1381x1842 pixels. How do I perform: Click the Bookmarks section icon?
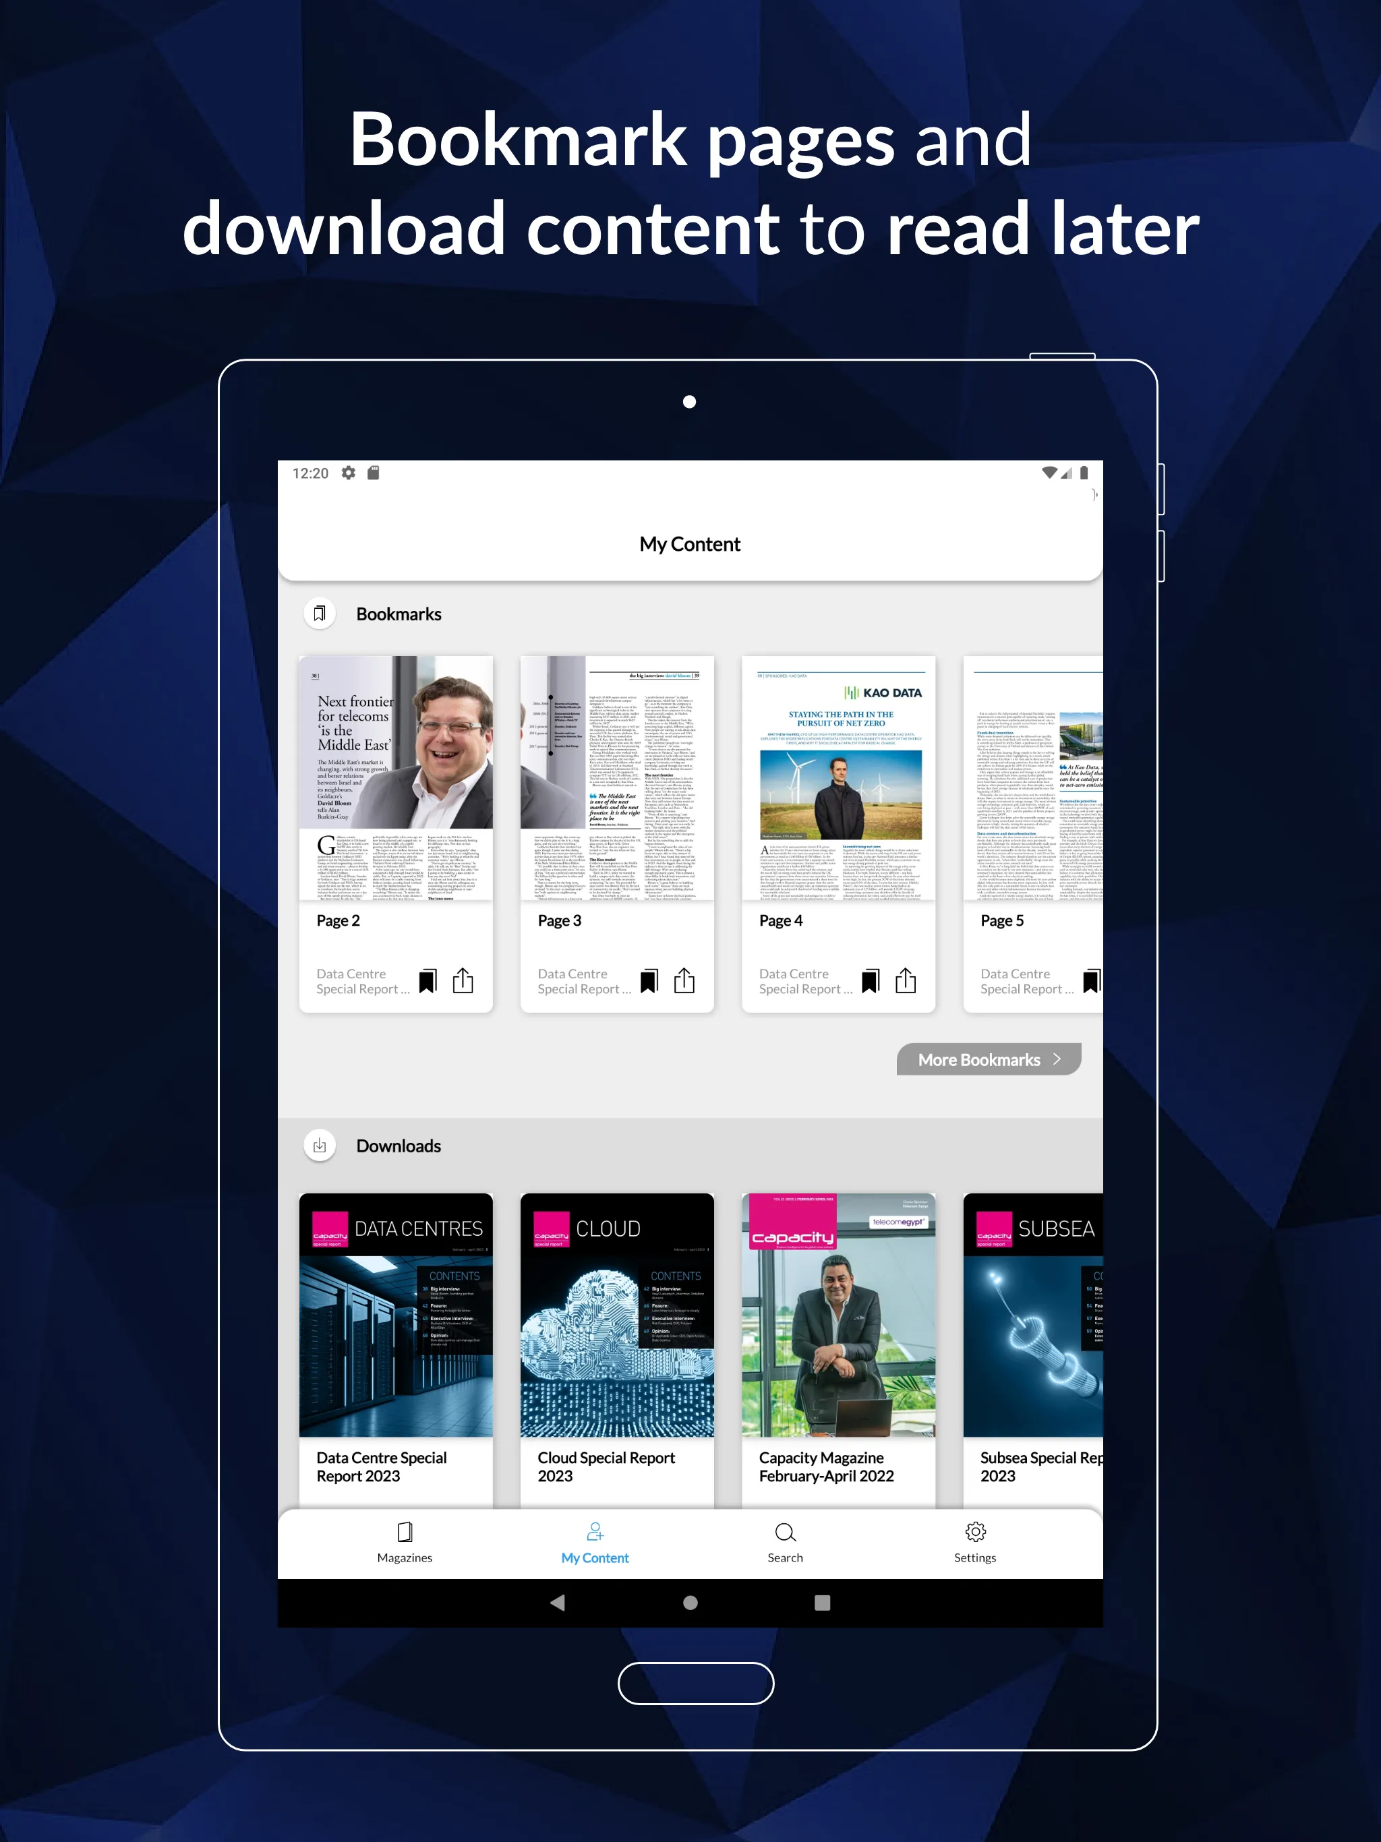320,614
